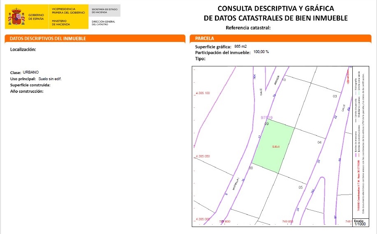Click the '865 m2' surface value
This screenshot has width=377, height=234.
(241, 46)
